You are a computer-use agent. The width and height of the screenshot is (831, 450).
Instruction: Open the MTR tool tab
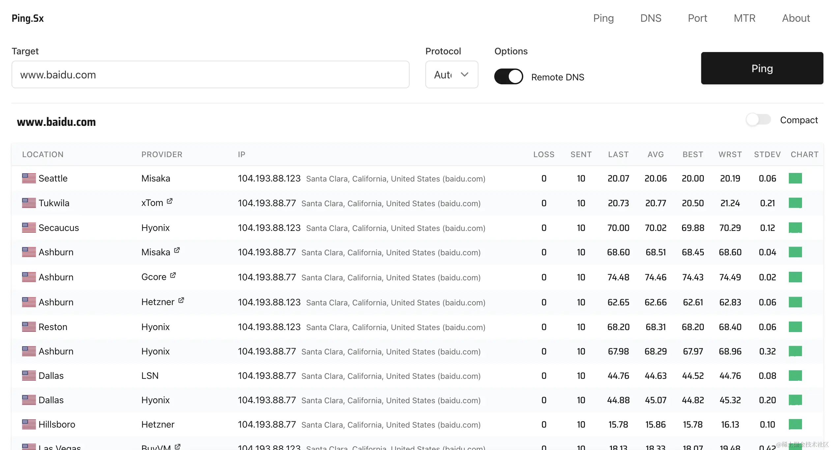tap(744, 18)
